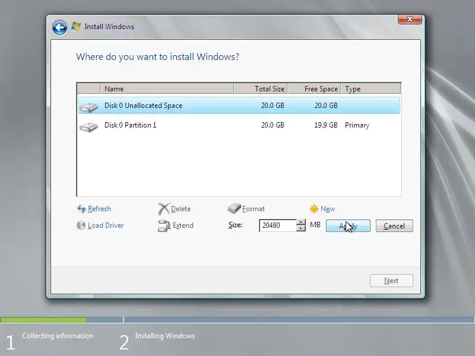Click the 19.9 GB free space value
Image resolution: width=475 pixels, height=356 pixels.
coord(325,125)
